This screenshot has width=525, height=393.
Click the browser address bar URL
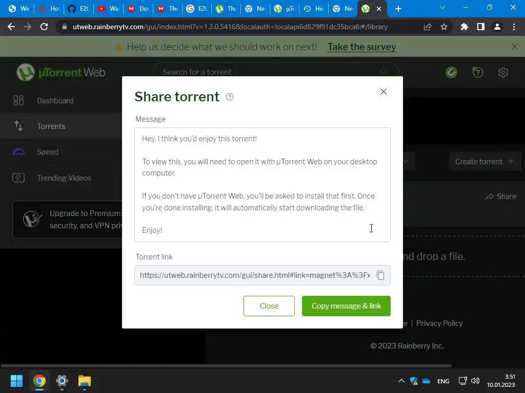pos(230,27)
